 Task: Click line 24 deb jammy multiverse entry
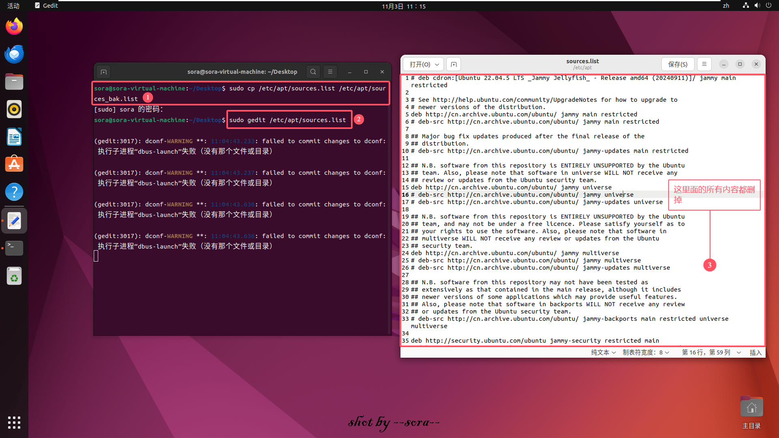click(x=515, y=253)
